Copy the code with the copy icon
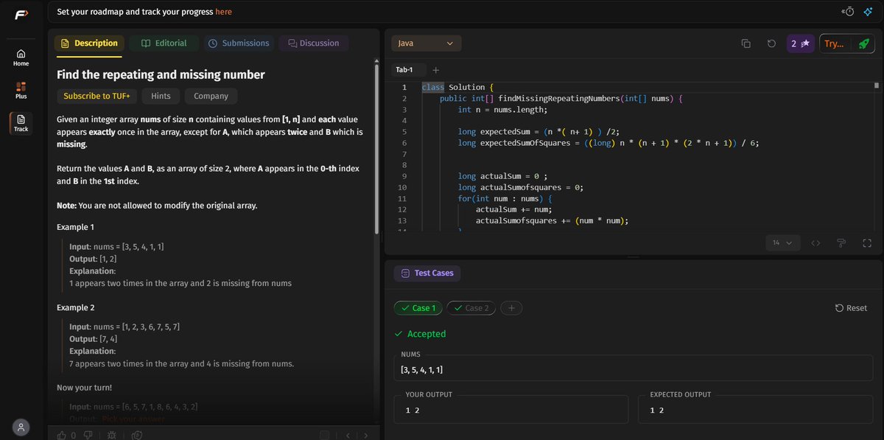Screen dimensions: 884x440 (x=746, y=43)
